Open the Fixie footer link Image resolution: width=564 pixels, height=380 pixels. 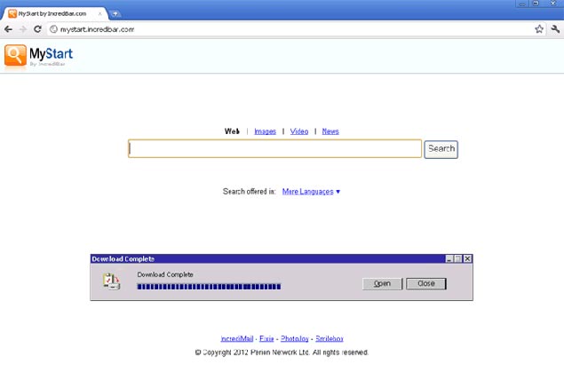coord(266,338)
